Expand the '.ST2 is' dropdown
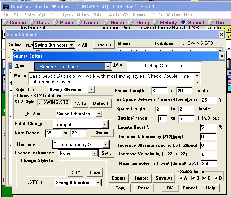This screenshot has height=197, width=231. point(99,114)
